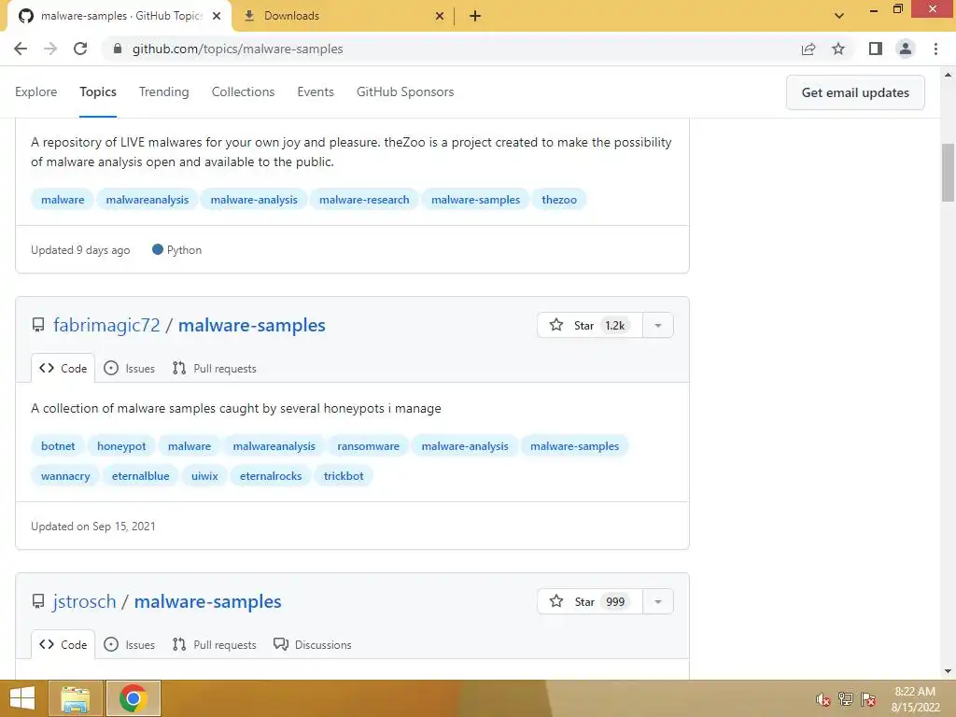Star the fabrimagic72/malware-samples repository
Image resolution: width=956 pixels, height=717 pixels.
pos(590,325)
